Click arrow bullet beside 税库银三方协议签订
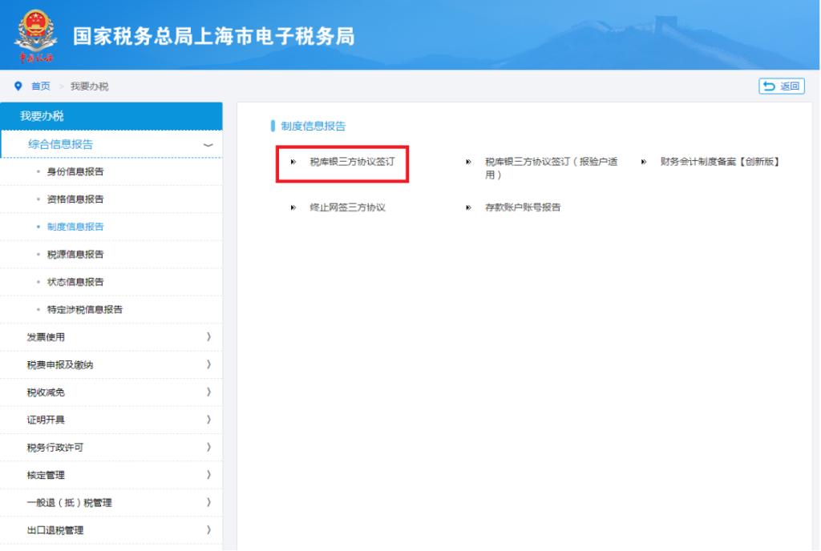The height and width of the screenshot is (551, 821). click(293, 162)
